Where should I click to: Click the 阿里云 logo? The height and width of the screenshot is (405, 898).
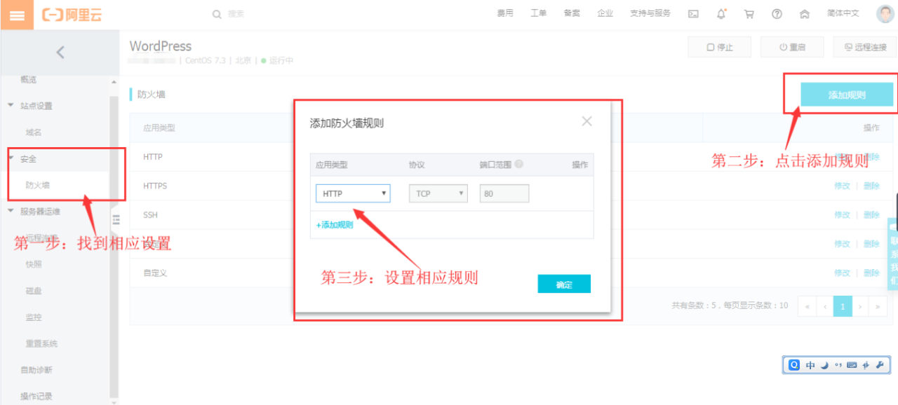(72, 15)
